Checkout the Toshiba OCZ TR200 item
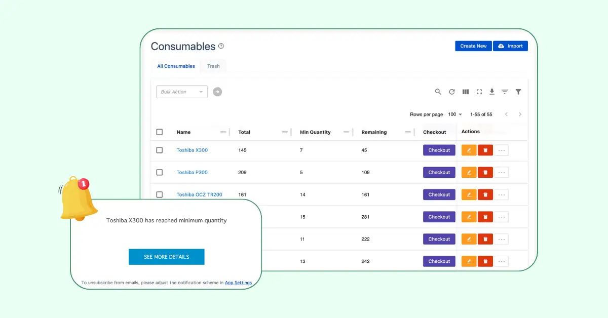Image resolution: width=608 pixels, height=318 pixels. (439, 194)
